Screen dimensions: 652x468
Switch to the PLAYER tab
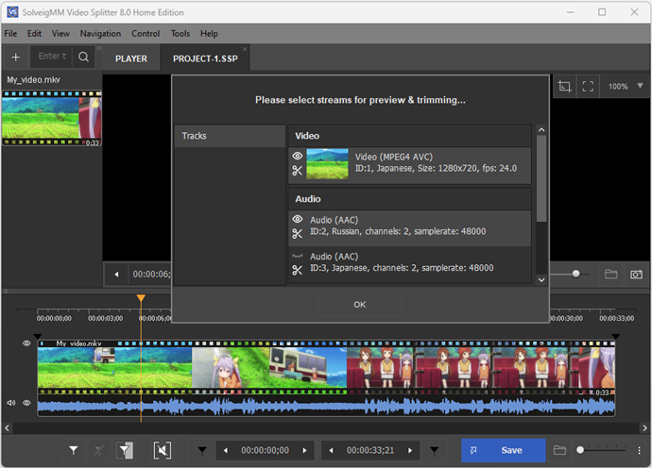131,58
